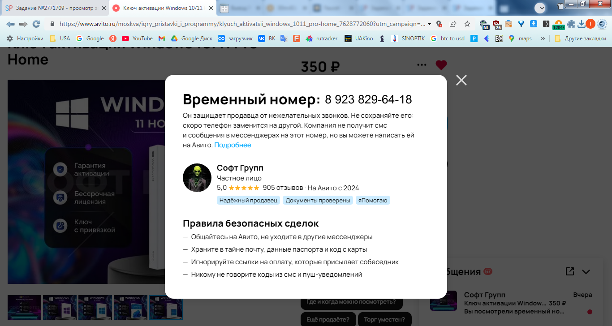The width and height of the screenshot is (612, 326).
Task: Show the hidden bookmarks overflow chevron
Action: pos(543,39)
